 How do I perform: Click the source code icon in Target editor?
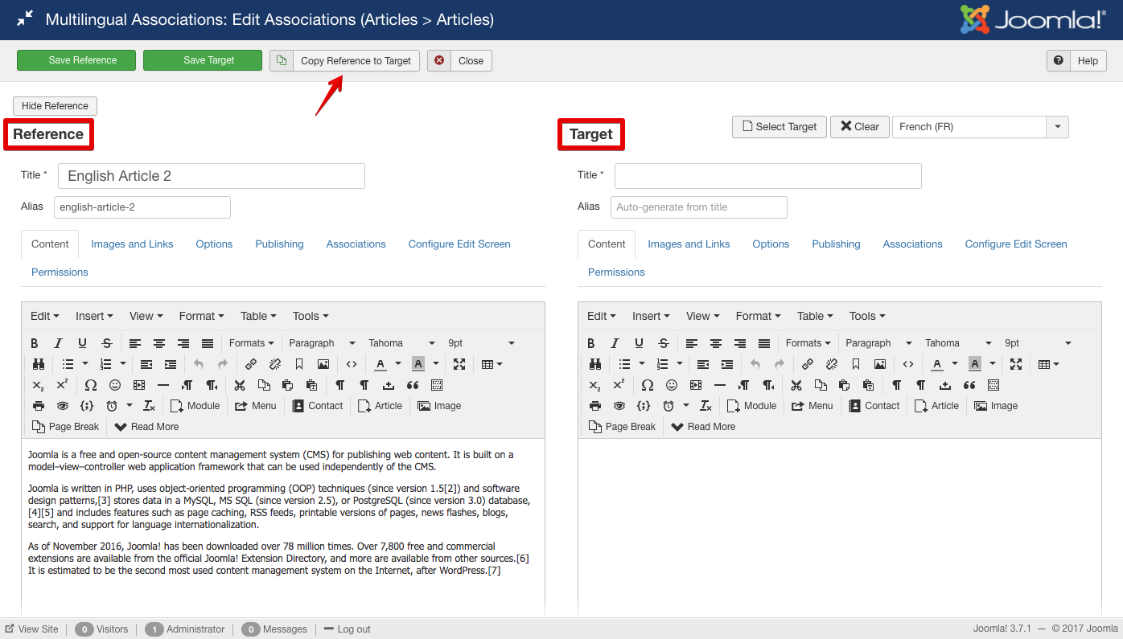point(908,364)
